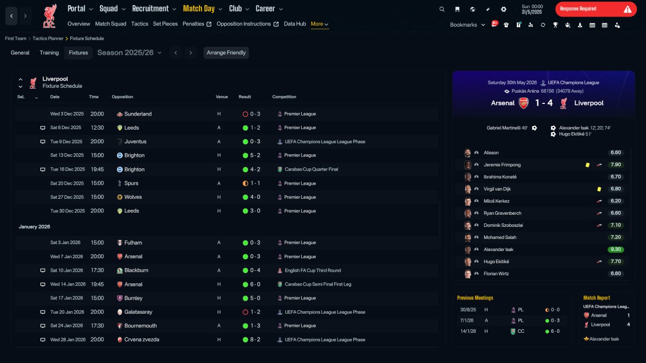Click Hugo Ekitiké's substitution arrows icon
Image resolution: width=646 pixels, height=363 pixels.
click(x=599, y=262)
